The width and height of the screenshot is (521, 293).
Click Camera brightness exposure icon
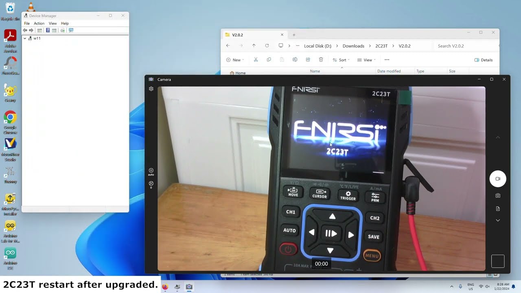click(x=151, y=185)
